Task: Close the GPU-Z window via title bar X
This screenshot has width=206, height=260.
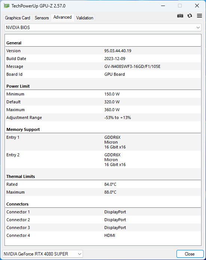Action: (x=197, y=6)
